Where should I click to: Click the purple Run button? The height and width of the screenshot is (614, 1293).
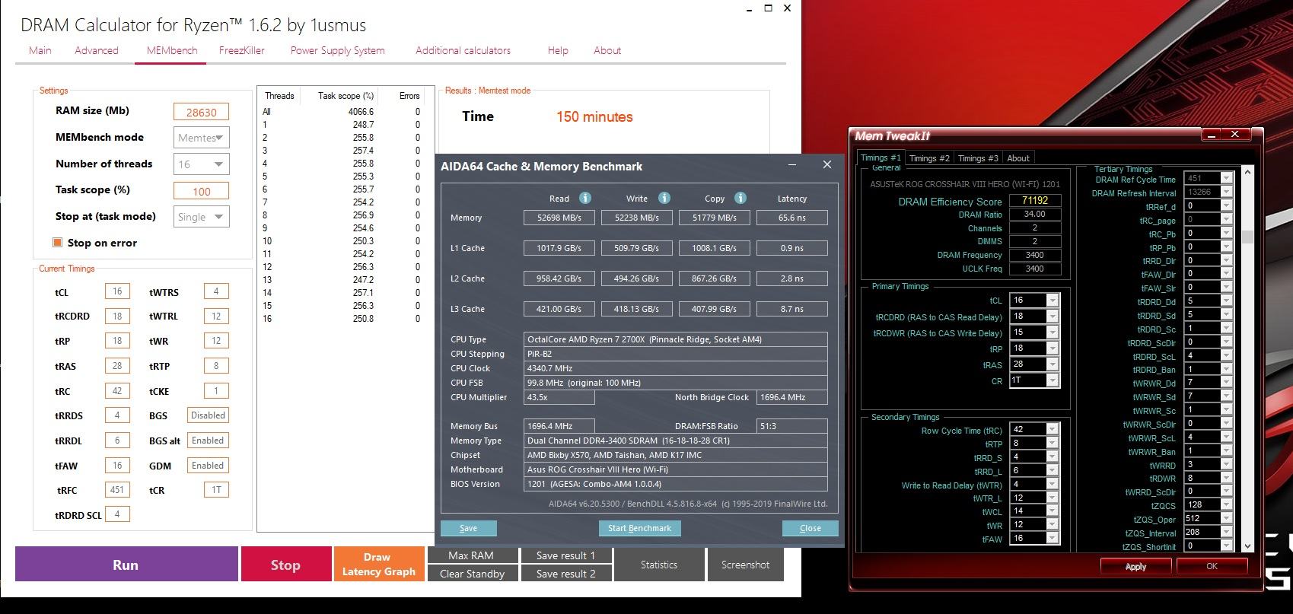click(x=126, y=565)
